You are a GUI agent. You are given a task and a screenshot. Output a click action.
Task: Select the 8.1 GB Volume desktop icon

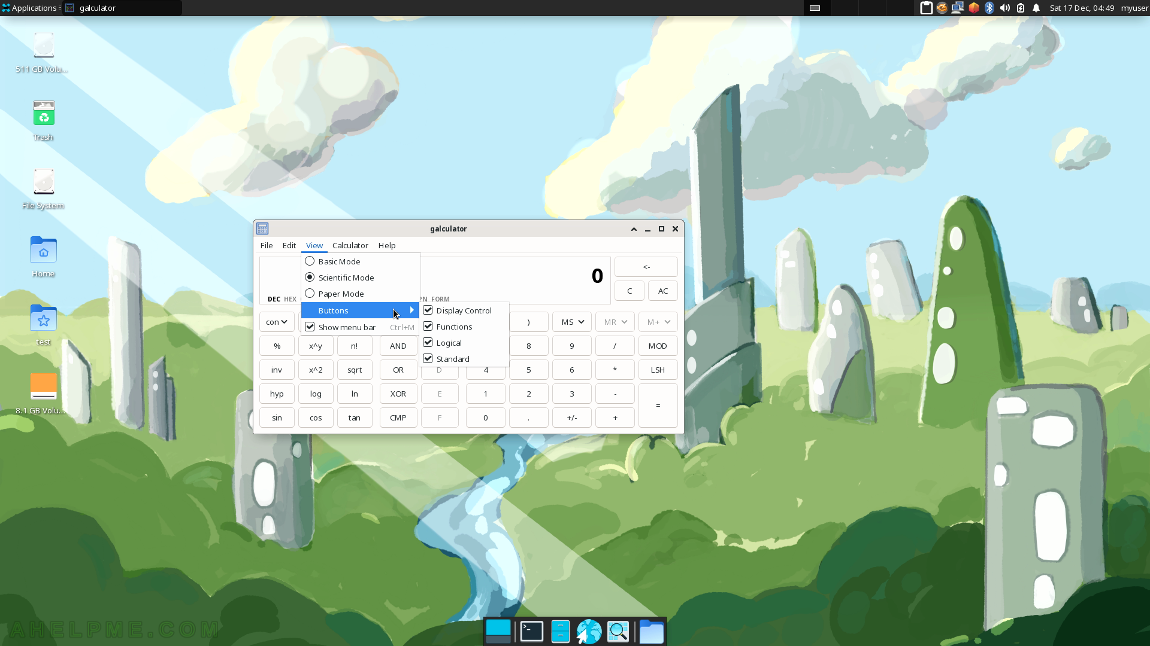pyautogui.click(x=42, y=394)
